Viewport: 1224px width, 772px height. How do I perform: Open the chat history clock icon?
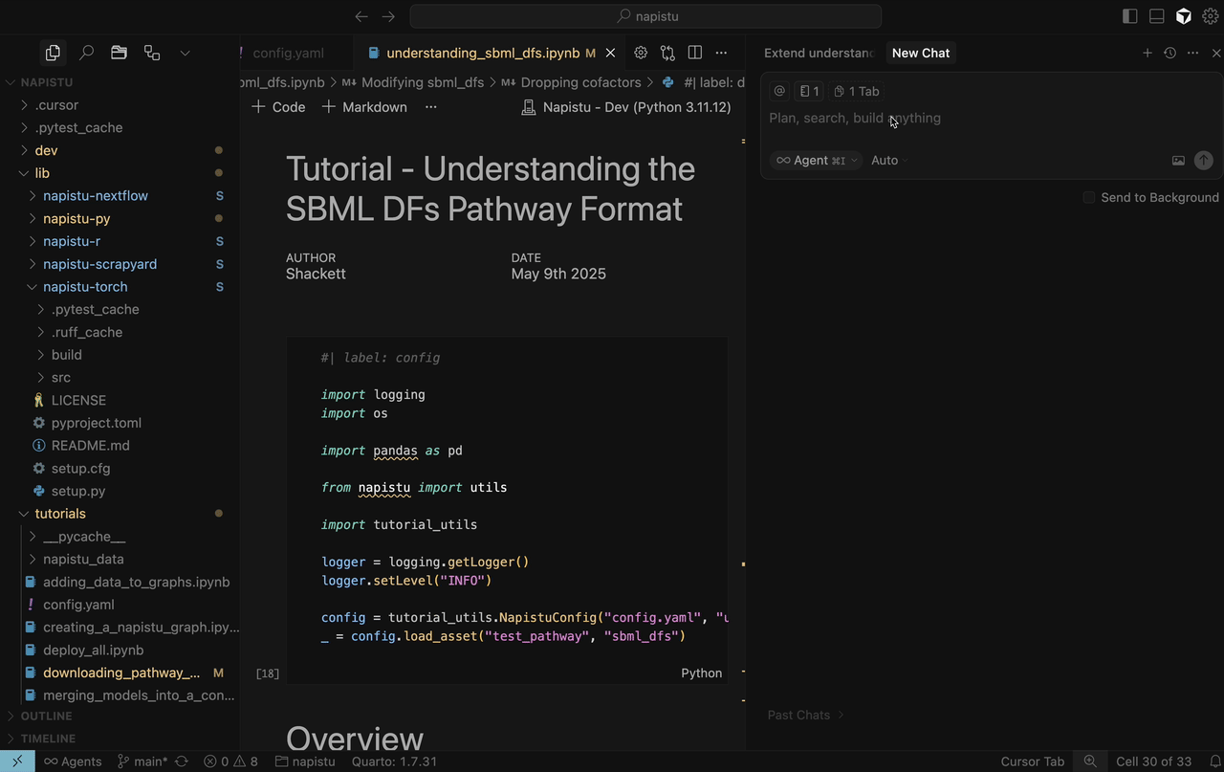click(1169, 53)
